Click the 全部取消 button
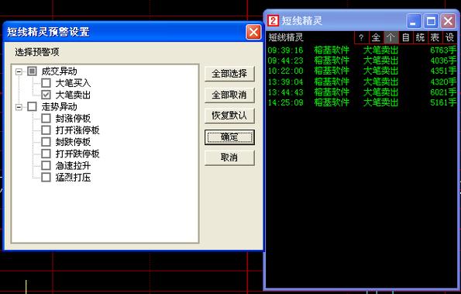This screenshot has height=294, width=461. point(229,95)
